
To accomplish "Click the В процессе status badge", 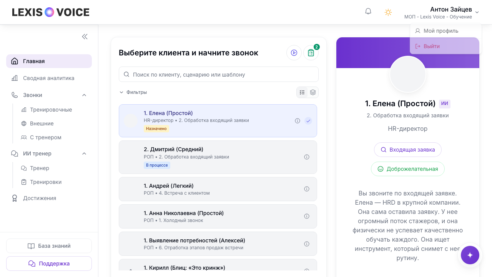I will click(157, 165).
